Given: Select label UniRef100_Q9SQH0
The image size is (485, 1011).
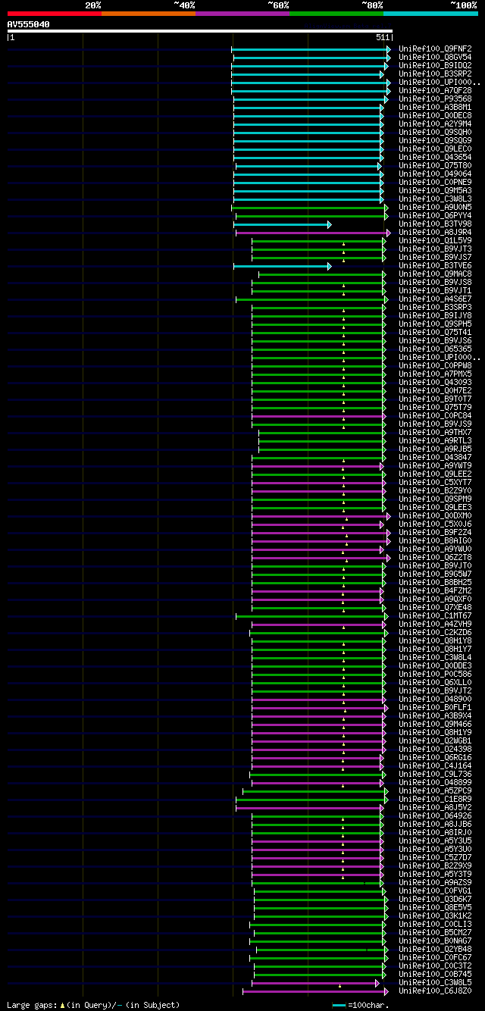Looking at the screenshot, I should click(436, 132).
